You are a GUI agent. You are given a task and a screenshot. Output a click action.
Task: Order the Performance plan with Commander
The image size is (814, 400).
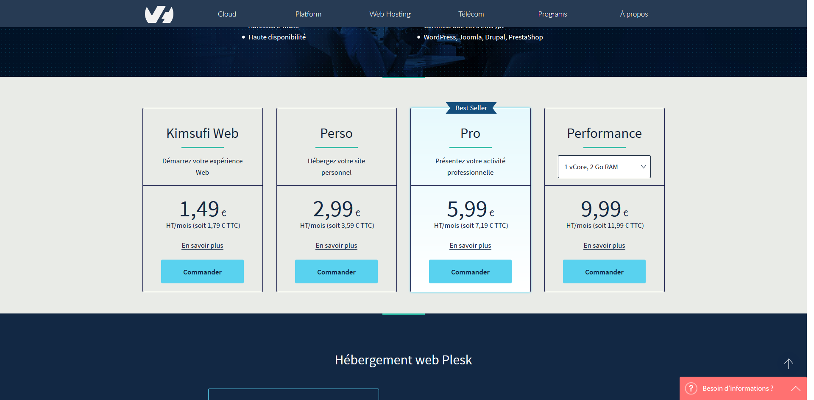(x=604, y=271)
